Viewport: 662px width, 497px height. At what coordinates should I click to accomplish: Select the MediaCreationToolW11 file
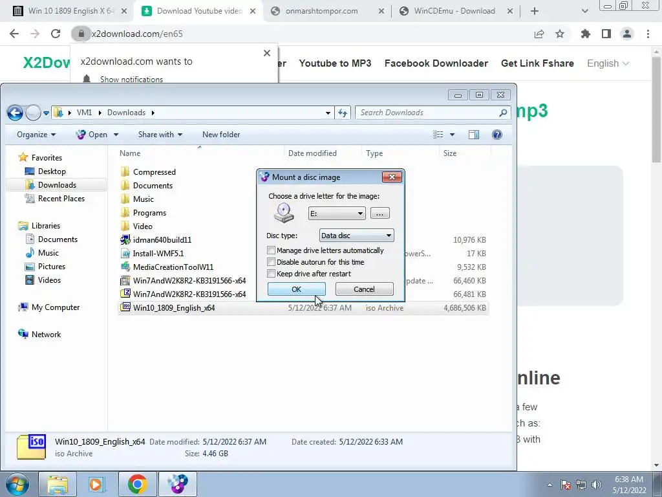click(173, 267)
